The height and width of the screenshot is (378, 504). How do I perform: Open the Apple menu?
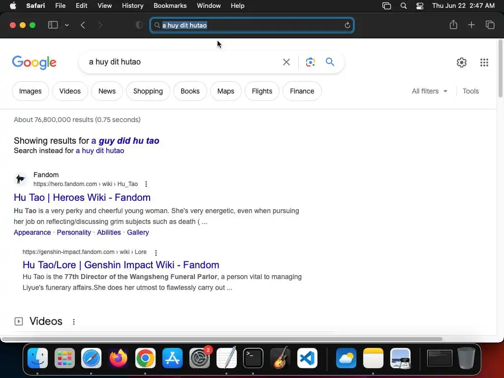pyautogui.click(x=13, y=6)
